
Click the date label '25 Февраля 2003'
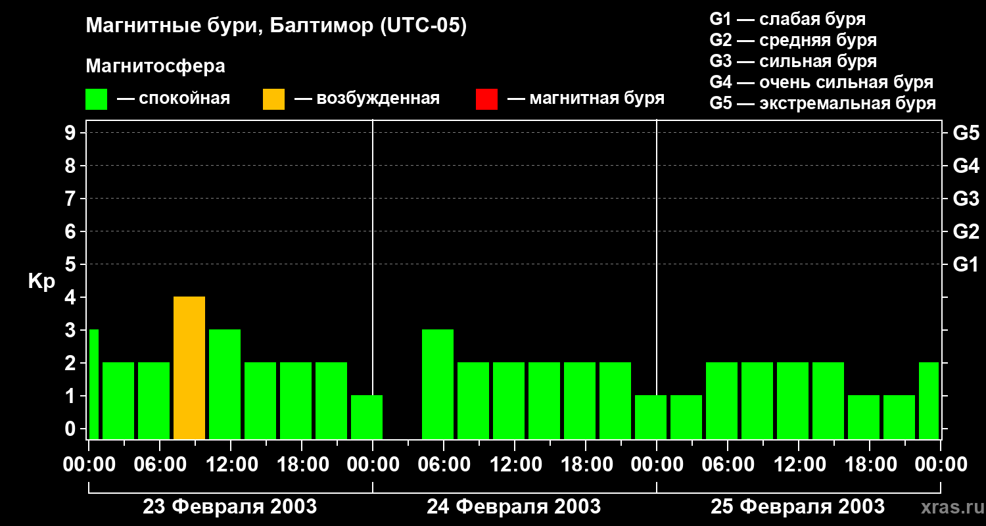coord(798,507)
